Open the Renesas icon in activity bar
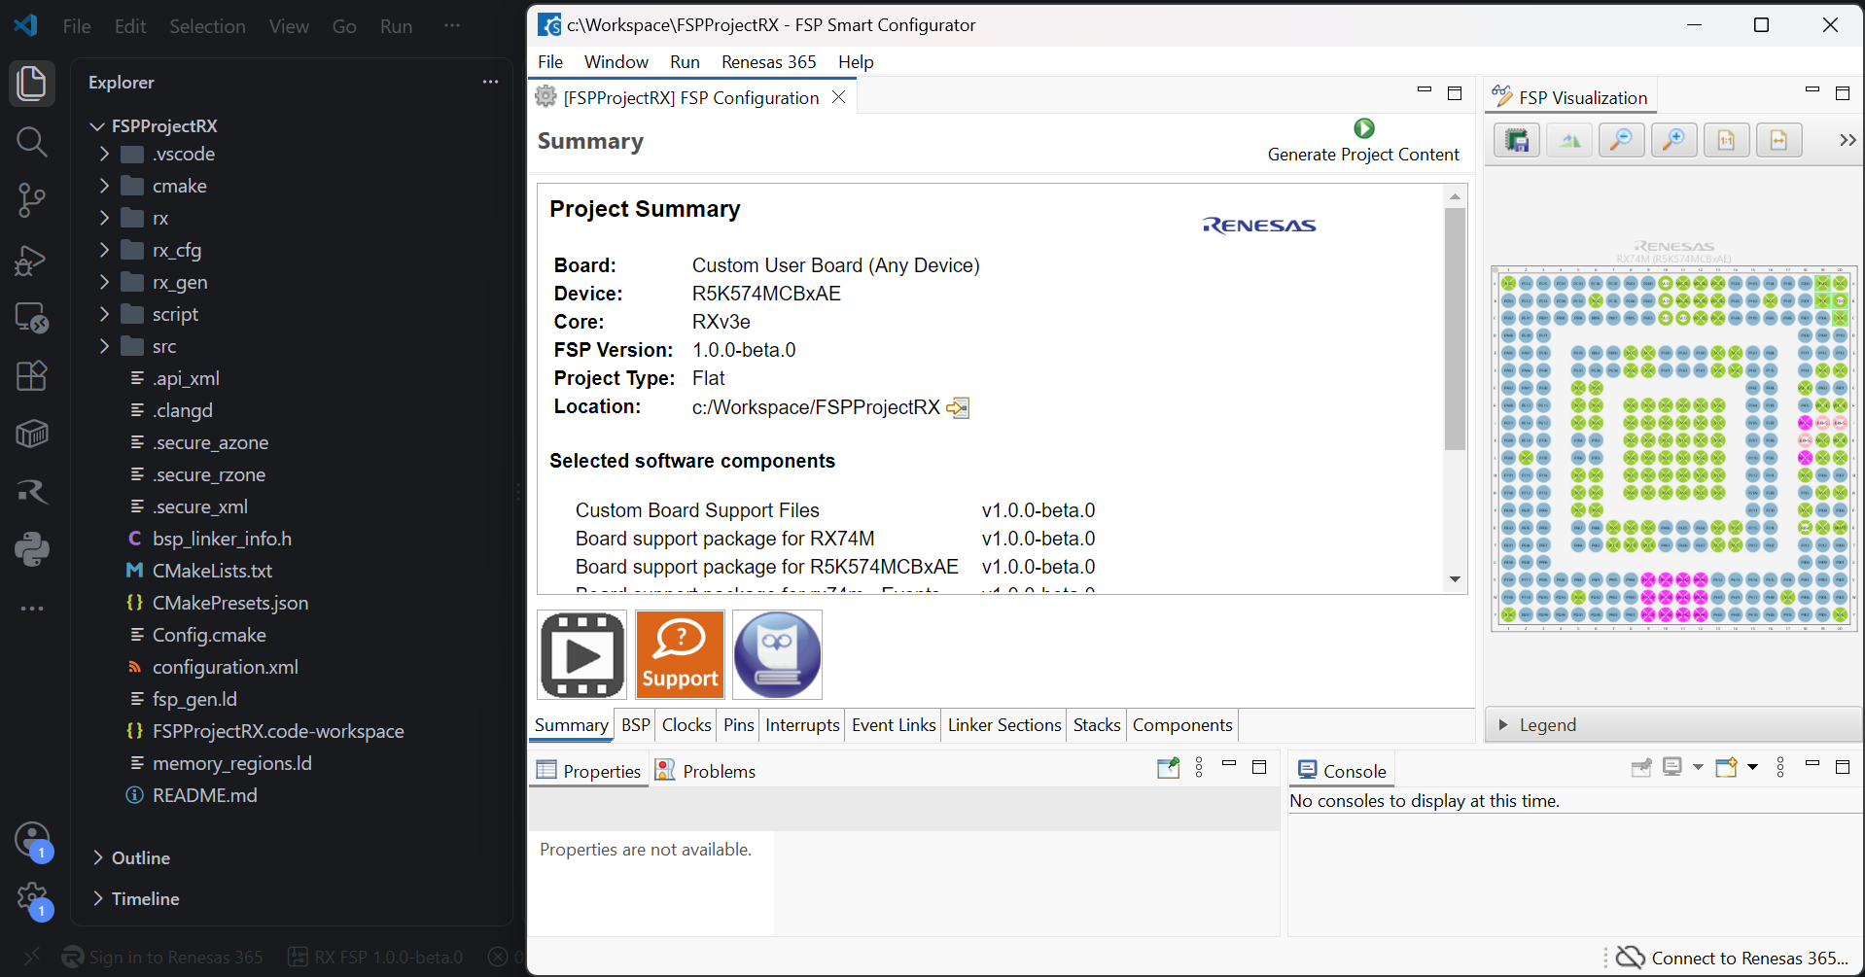Image resolution: width=1865 pixels, height=977 pixels. coord(32,492)
